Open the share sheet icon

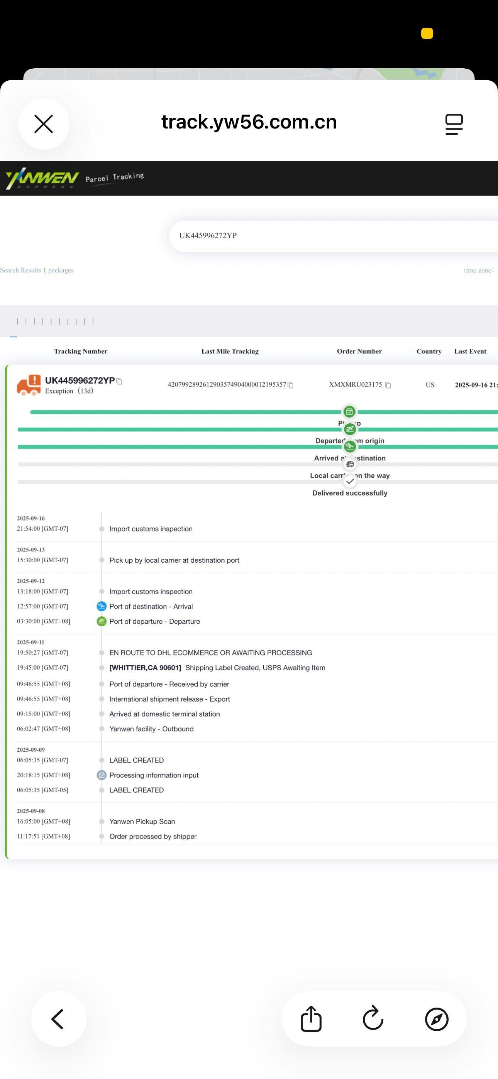(311, 1019)
